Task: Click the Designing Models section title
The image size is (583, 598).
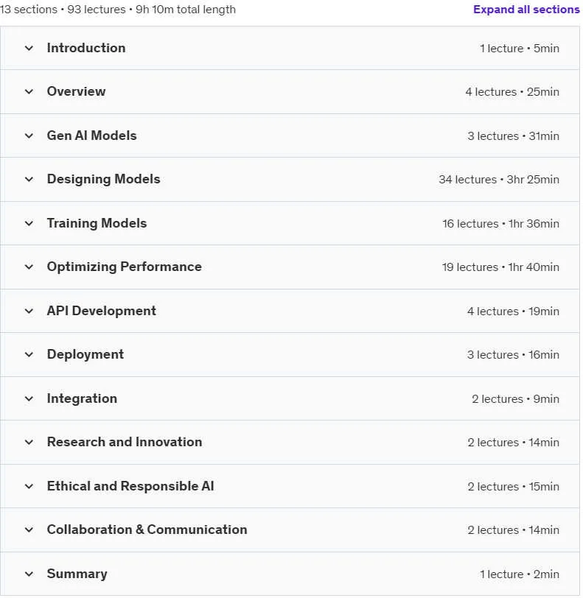Action: click(x=103, y=179)
